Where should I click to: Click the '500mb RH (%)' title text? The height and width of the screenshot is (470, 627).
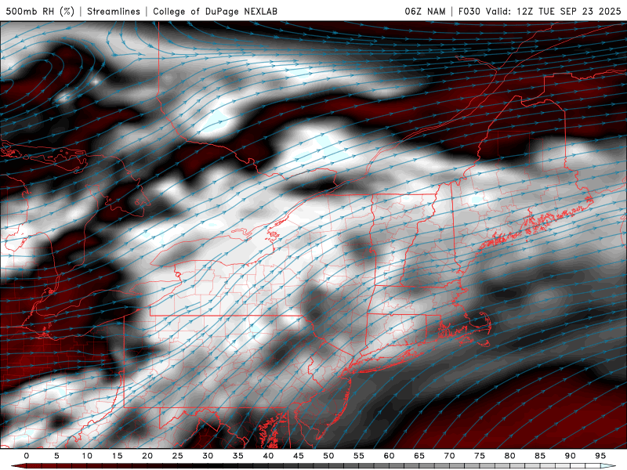(x=41, y=11)
